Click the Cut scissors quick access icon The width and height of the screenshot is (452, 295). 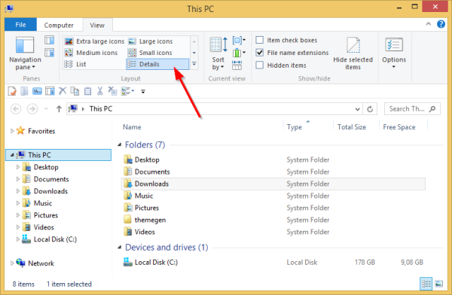coord(99,91)
